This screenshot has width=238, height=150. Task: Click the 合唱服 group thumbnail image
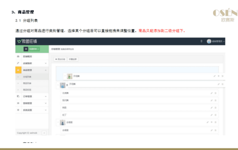tap(63, 122)
